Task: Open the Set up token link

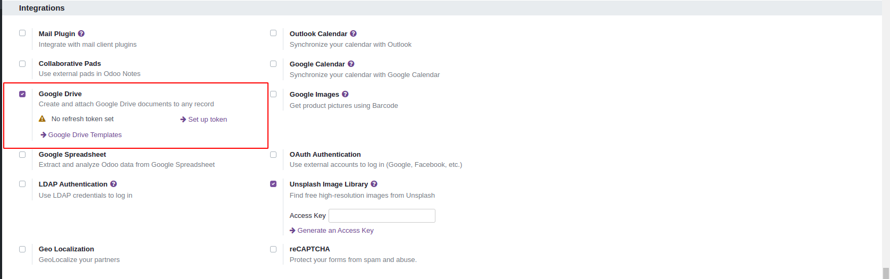Action: pyautogui.click(x=207, y=120)
